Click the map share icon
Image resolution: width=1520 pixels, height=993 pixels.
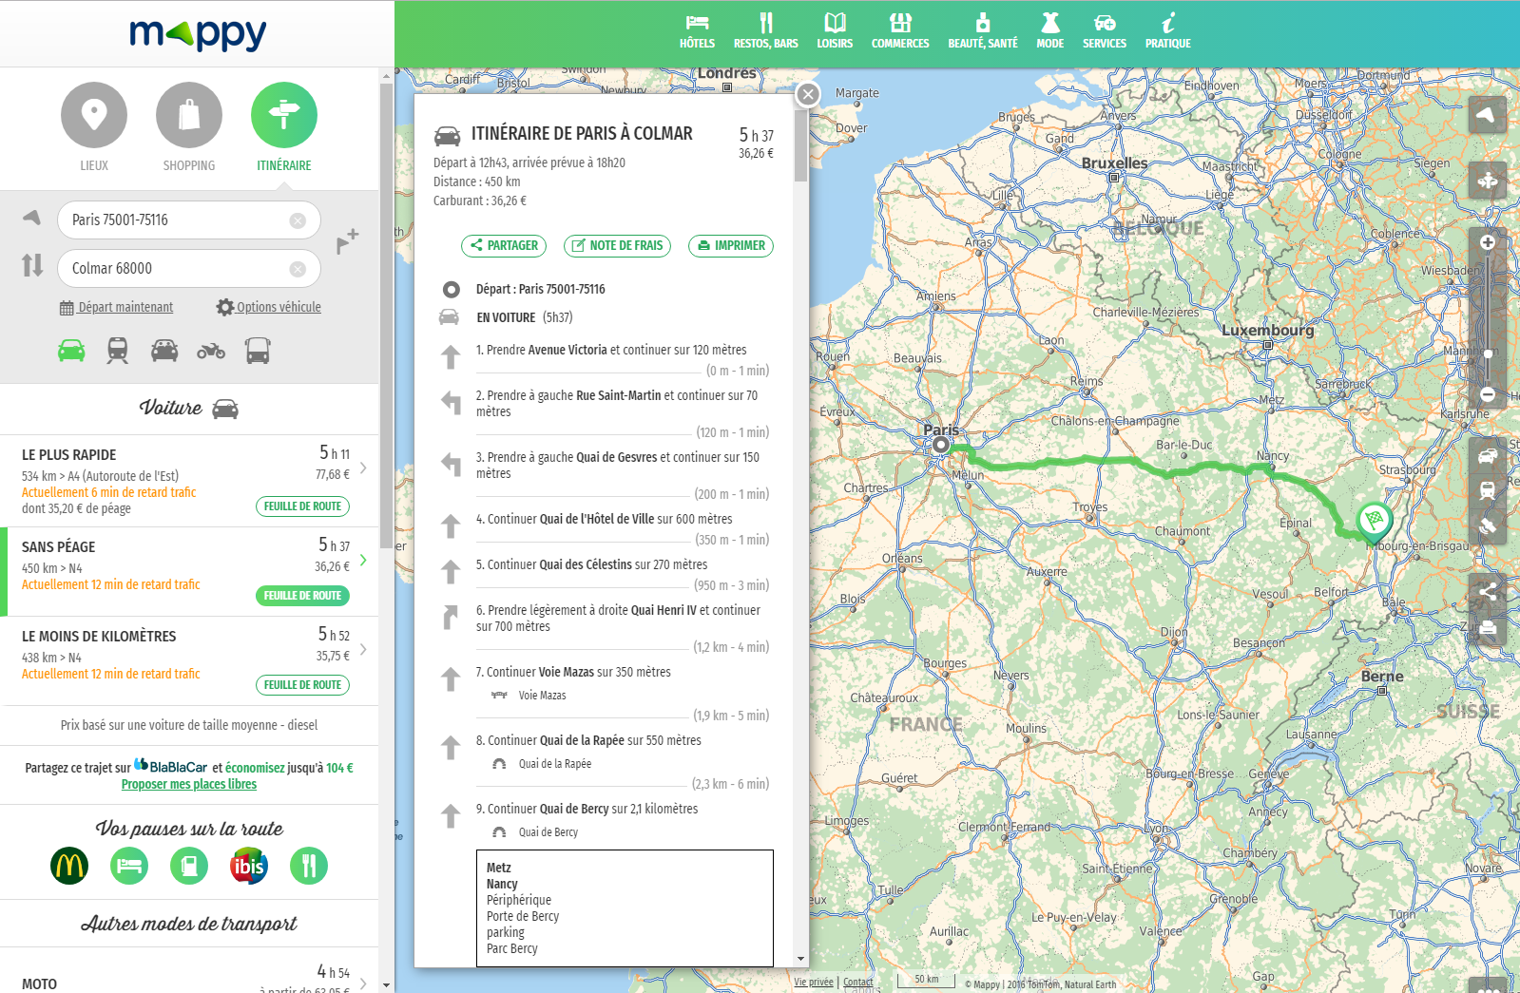1488,592
